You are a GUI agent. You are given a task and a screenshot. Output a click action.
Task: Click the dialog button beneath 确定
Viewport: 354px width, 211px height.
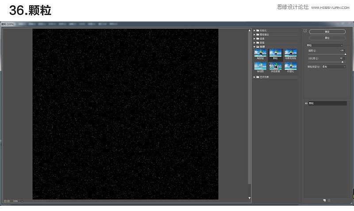[x=327, y=38]
